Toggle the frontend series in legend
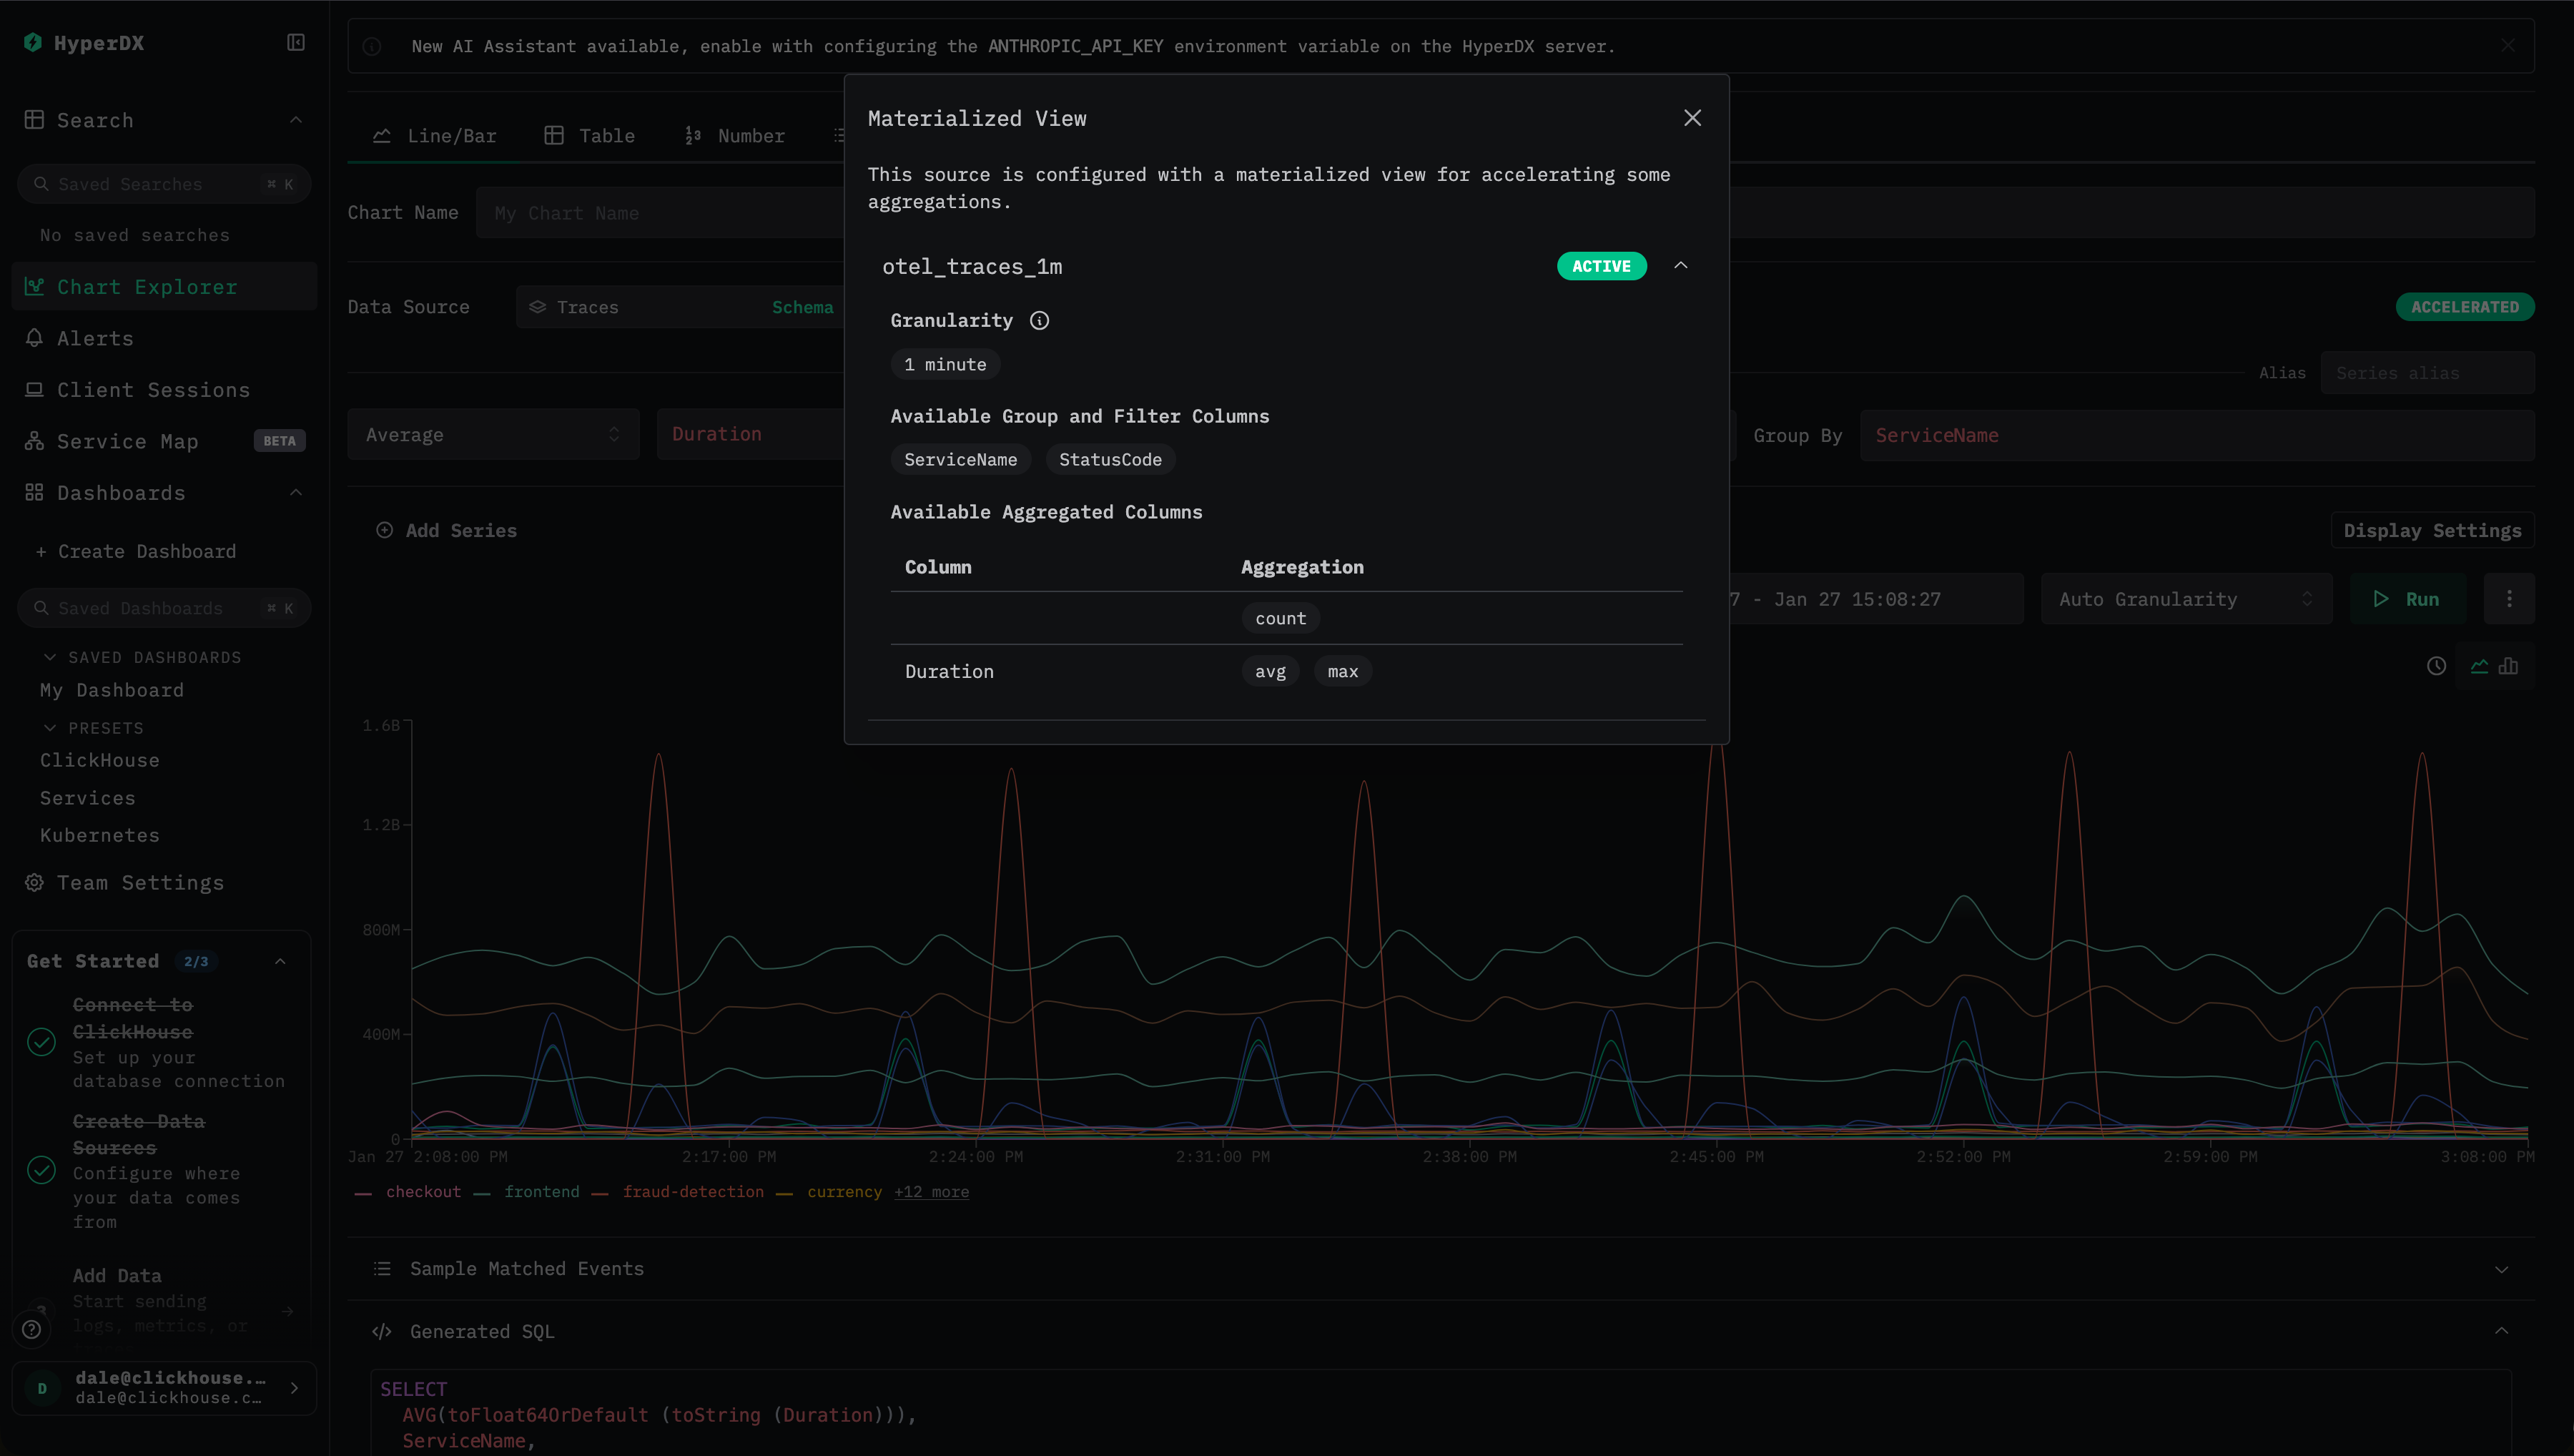The image size is (2574, 1456). click(541, 1192)
